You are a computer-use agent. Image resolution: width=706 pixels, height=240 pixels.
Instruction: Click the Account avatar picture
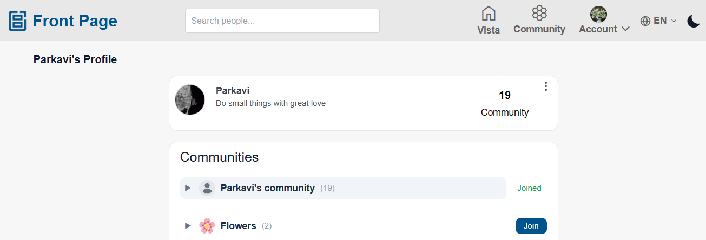[598, 14]
